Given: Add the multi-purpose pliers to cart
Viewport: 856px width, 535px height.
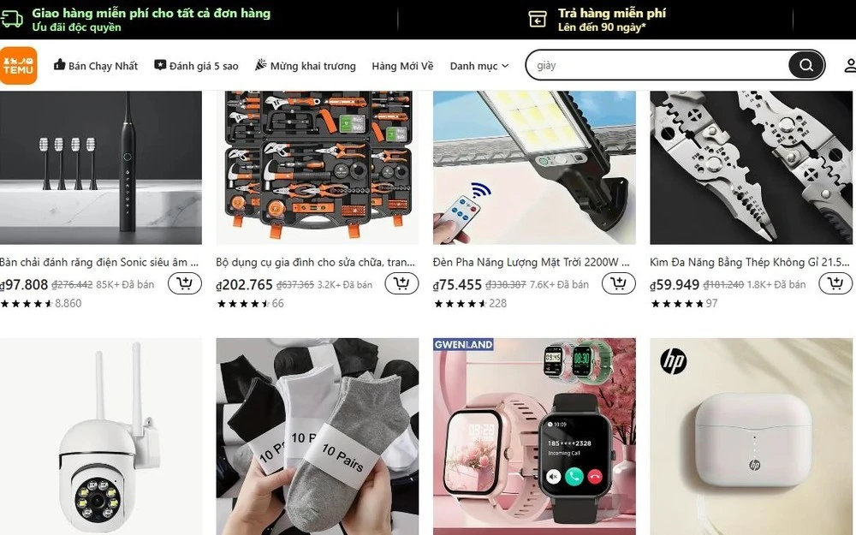Looking at the screenshot, I should pyautogui.click(x=835, y=283).
